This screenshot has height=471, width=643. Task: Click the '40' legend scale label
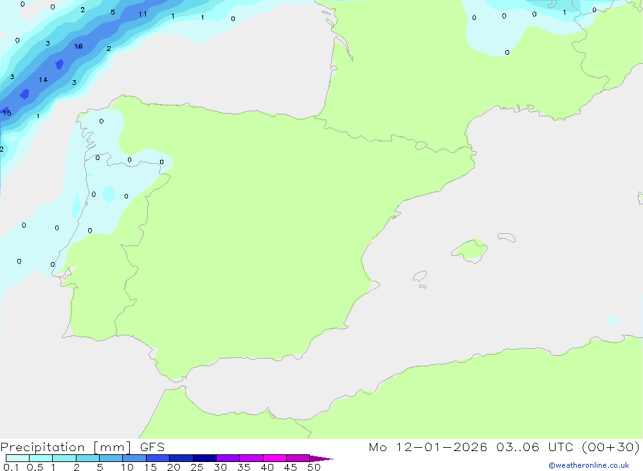tap(267, 467)
